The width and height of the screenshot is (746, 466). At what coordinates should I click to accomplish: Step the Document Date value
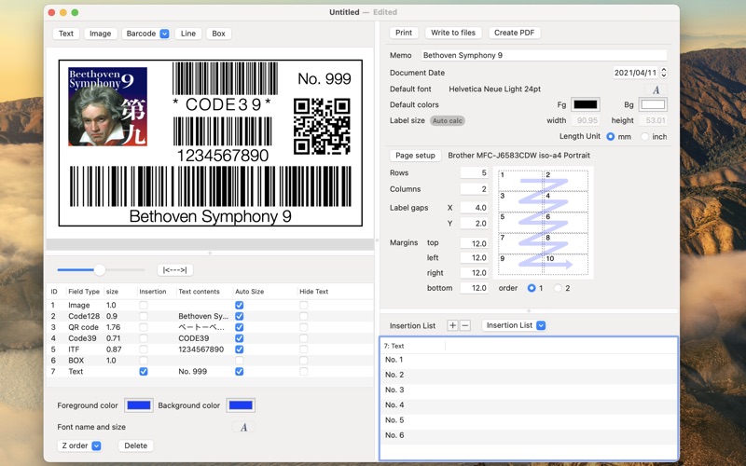[664, 73]
